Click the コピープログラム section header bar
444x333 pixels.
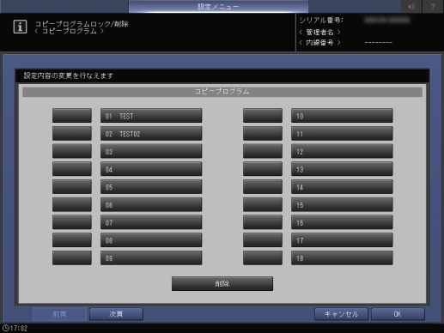pyautogui.click(x=222, y=92)
